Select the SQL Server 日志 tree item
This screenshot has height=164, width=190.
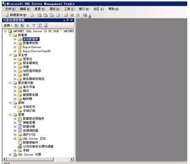34,139
